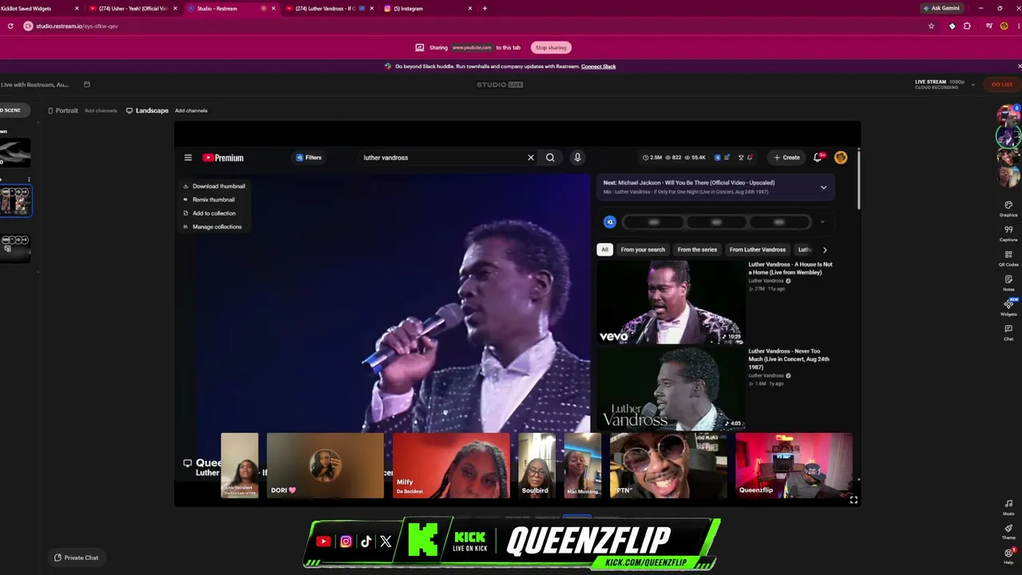The width and height of the screenshot is (1022, 575).
Task: Close the KickBot Saved Widgets tab
Action: point(77,9)
